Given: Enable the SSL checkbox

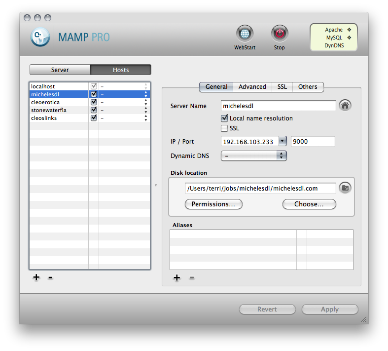Looking at the screenshot, I should (224, 128).
